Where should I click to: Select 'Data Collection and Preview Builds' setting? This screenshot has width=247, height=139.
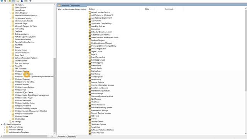(x=105, y=37)
